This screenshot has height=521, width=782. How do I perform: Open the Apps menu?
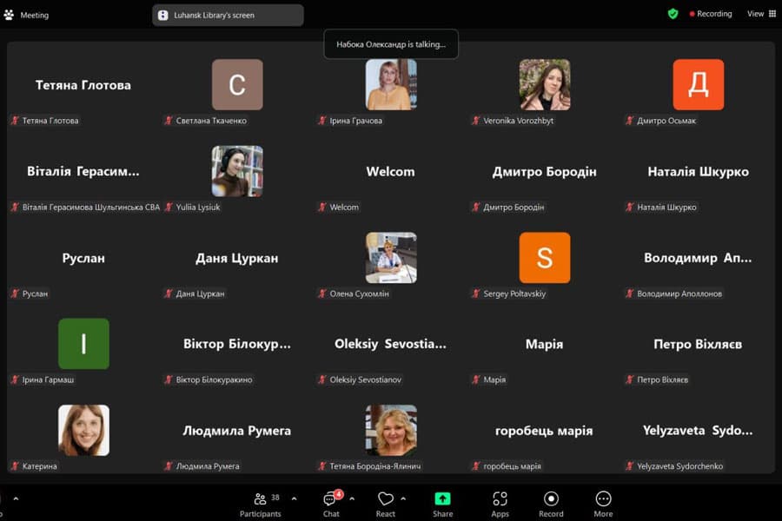(x=500, y=503)
